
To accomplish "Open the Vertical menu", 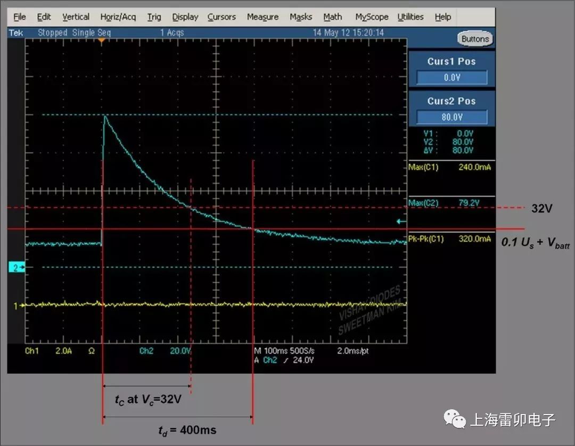I will point(76,17).
